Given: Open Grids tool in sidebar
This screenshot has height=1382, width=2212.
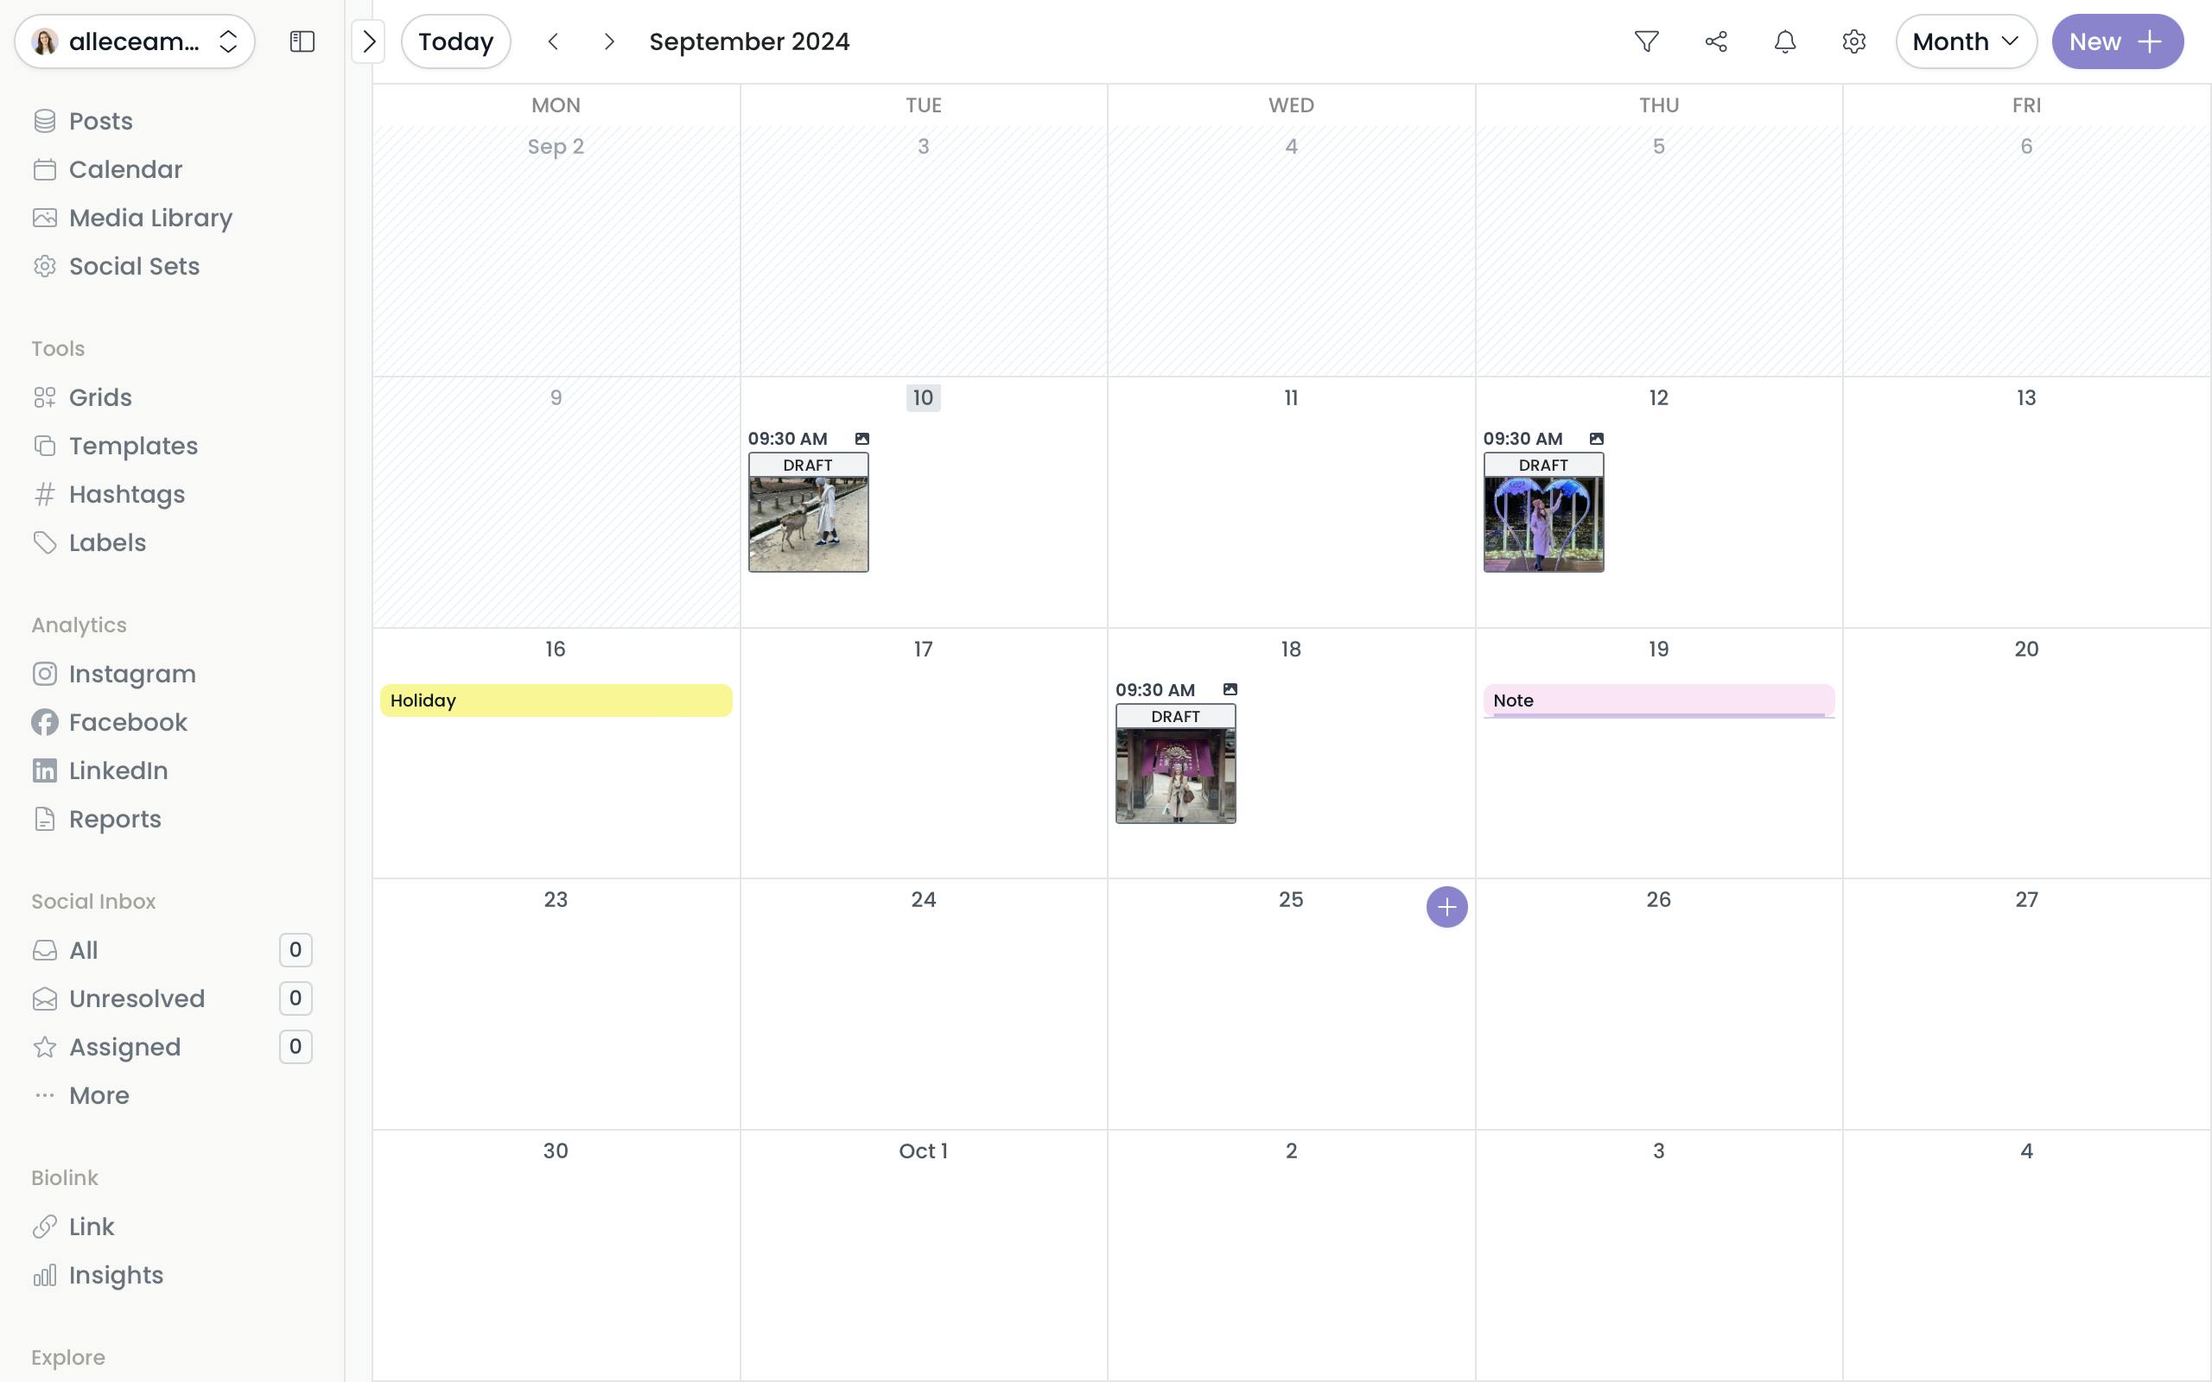Looking at the screenshot, I should (99, 395).
